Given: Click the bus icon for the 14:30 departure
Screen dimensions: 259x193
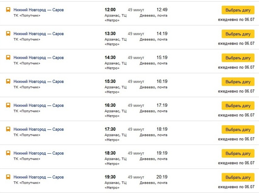Looking at the screenshot, I should point(8,58).
